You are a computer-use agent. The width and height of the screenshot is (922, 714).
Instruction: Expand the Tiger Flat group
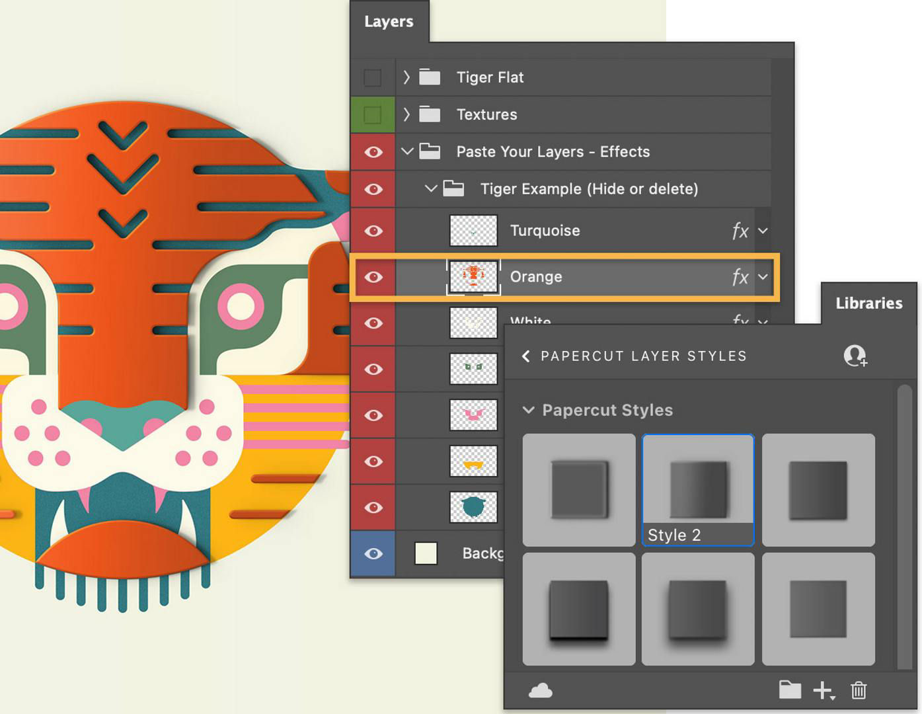point(405,77)
